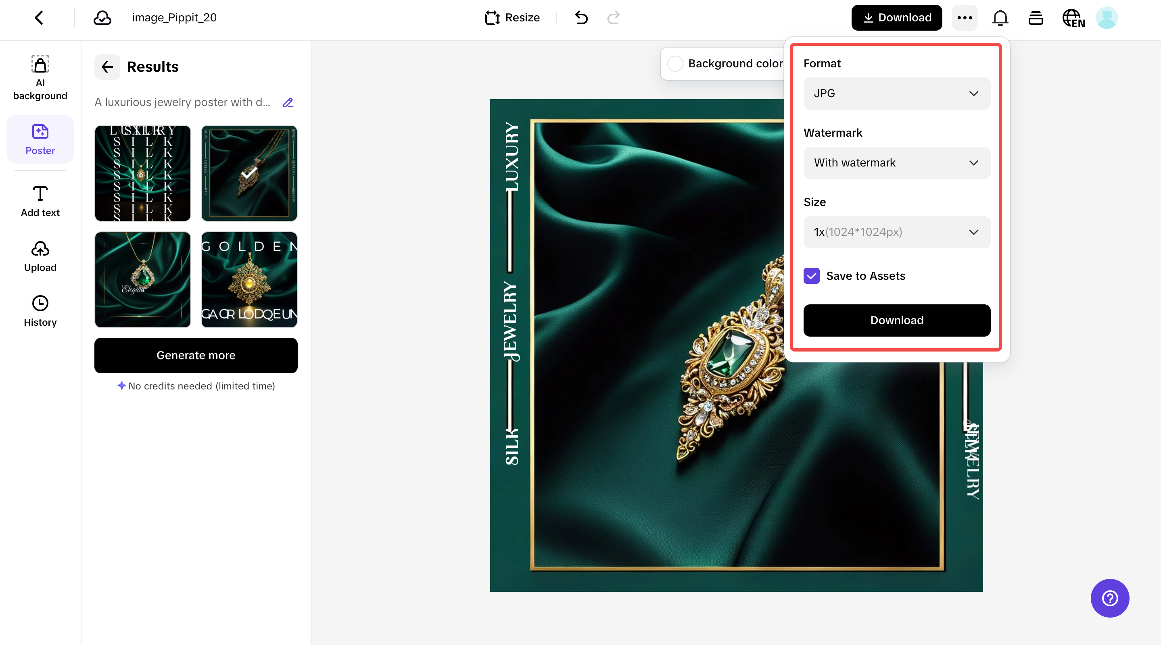Viewport: 1161px width, 645px height.
Task: Open the Upload panel from sidebar
Action: coord(40,257)
